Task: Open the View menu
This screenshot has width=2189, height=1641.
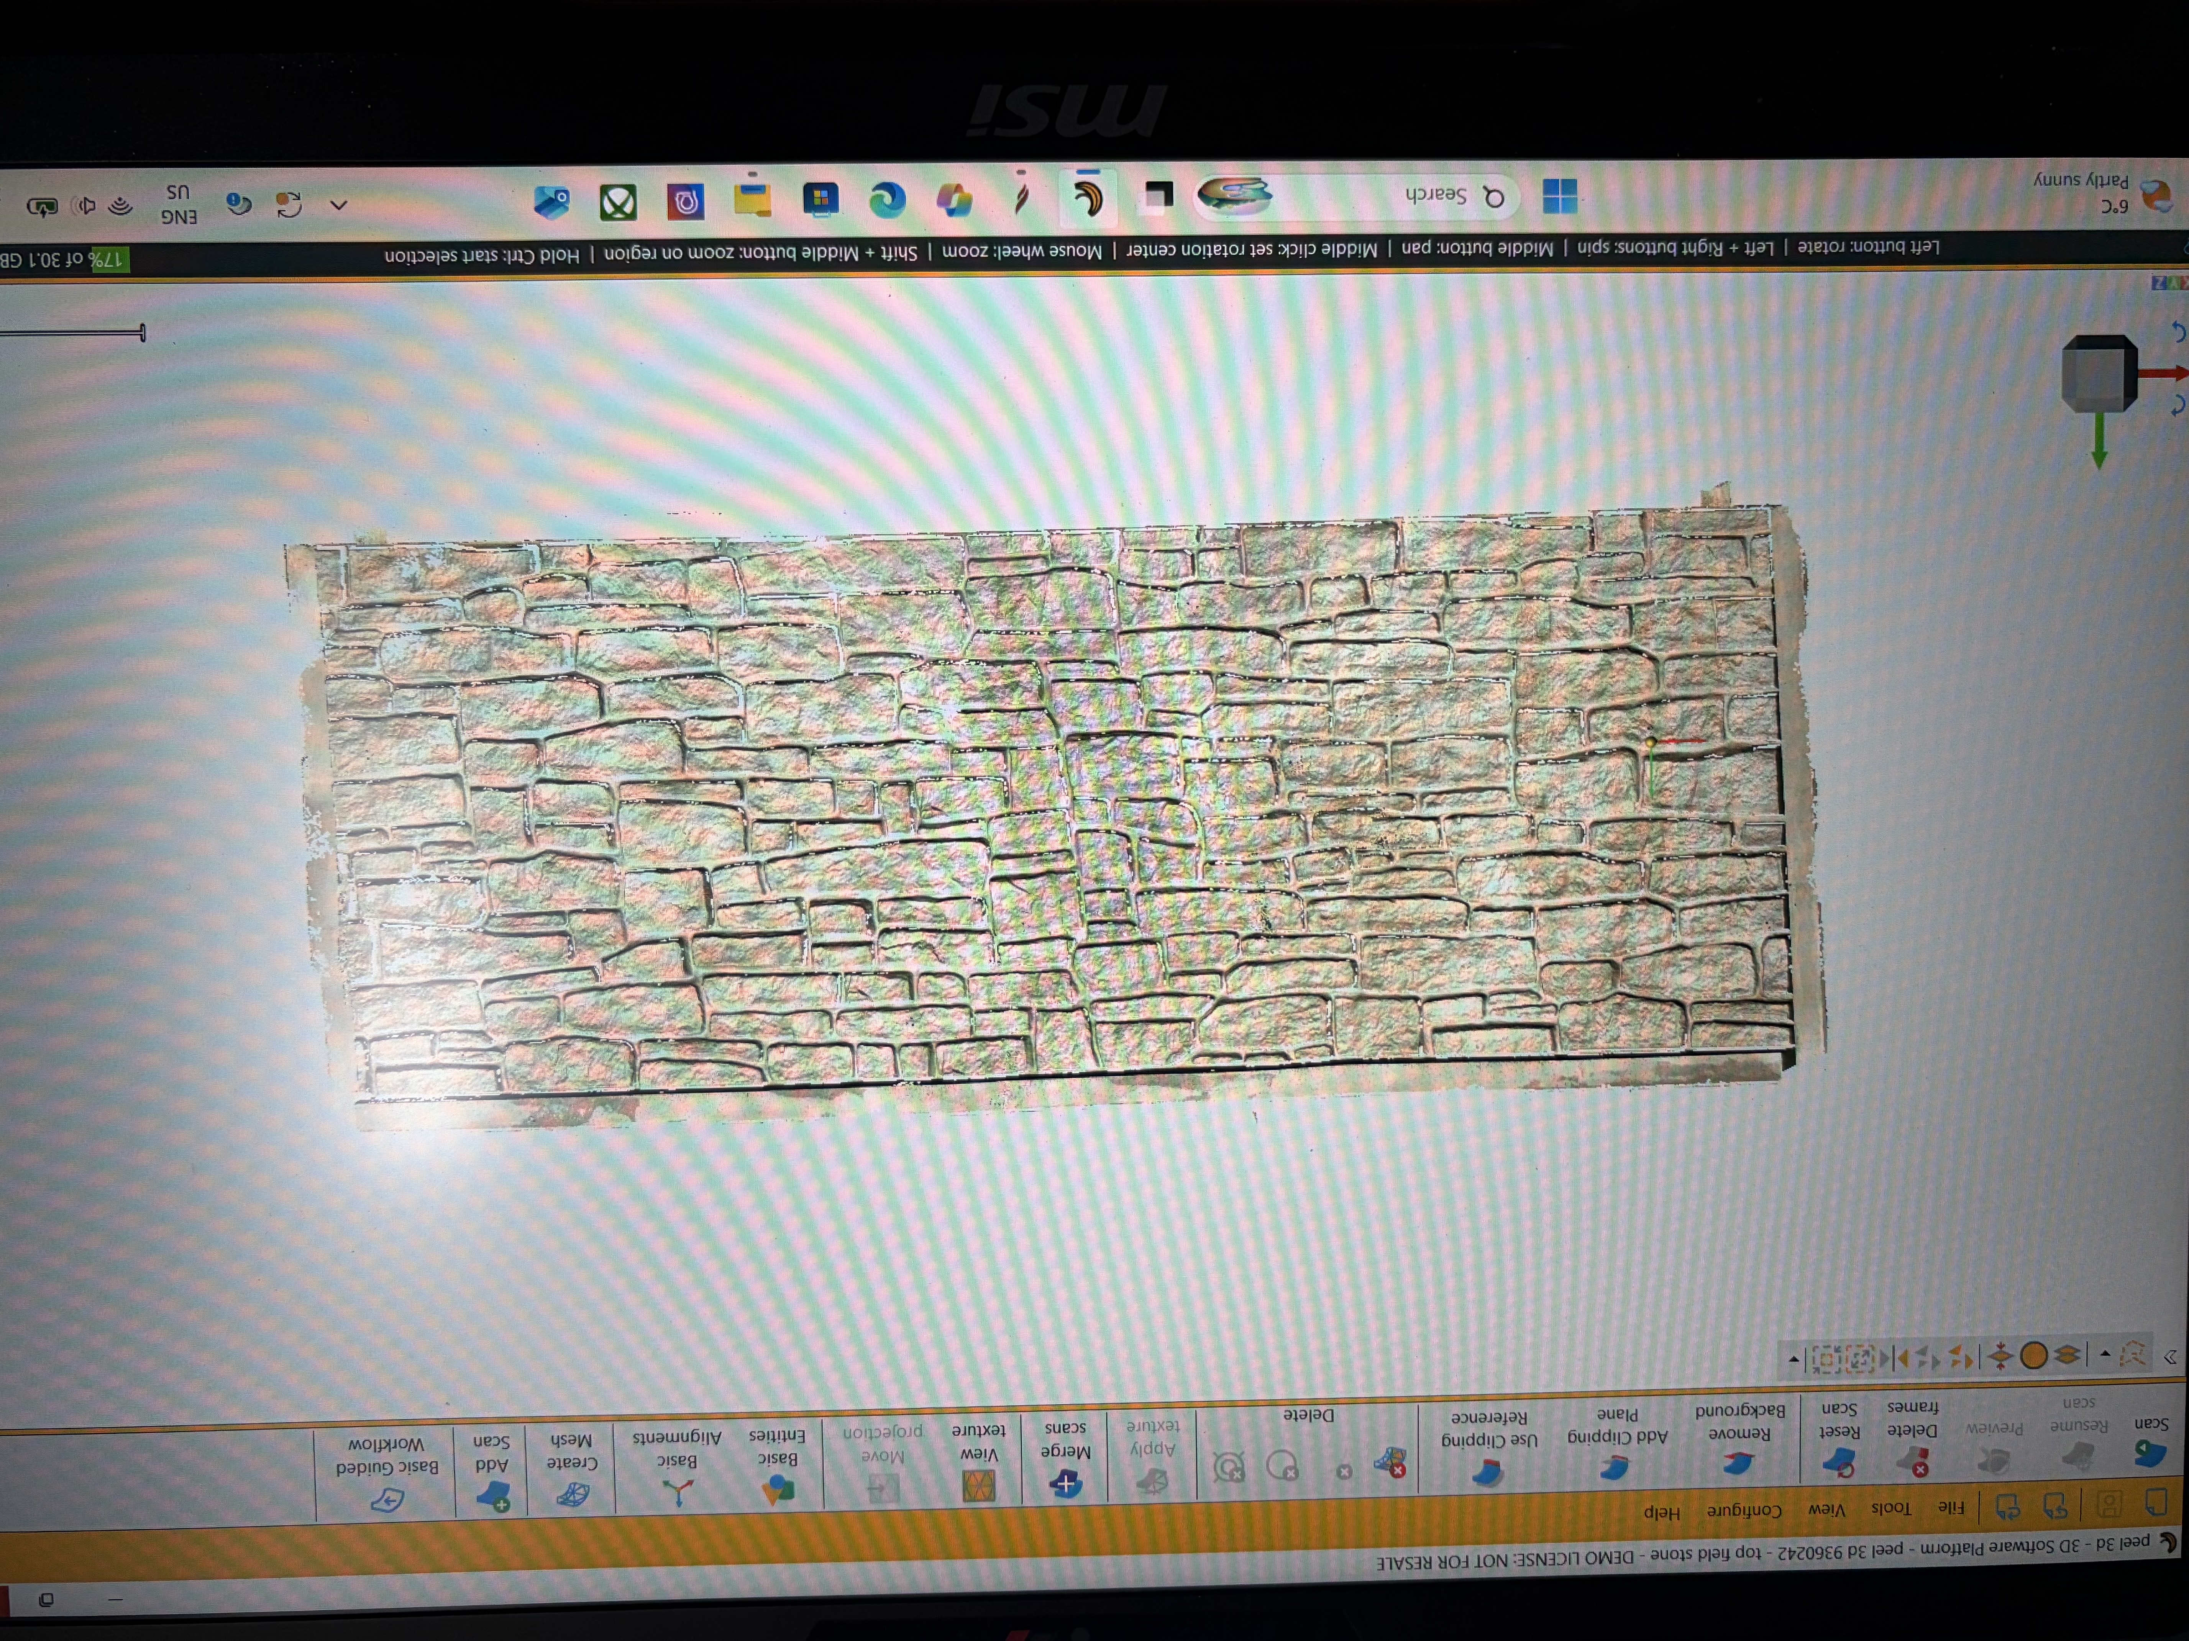Action: pos(1827,1510)
